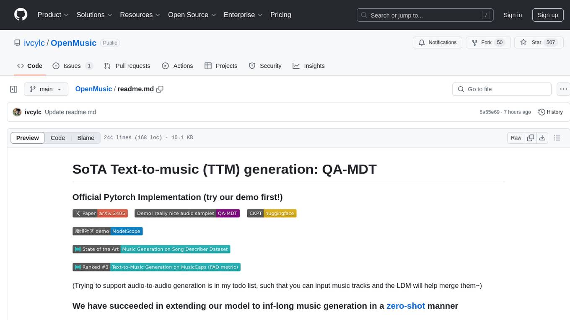Switch to the Code view toggle
The width and height of the screenshot is (570, 320).
click(x=58, y=138)
